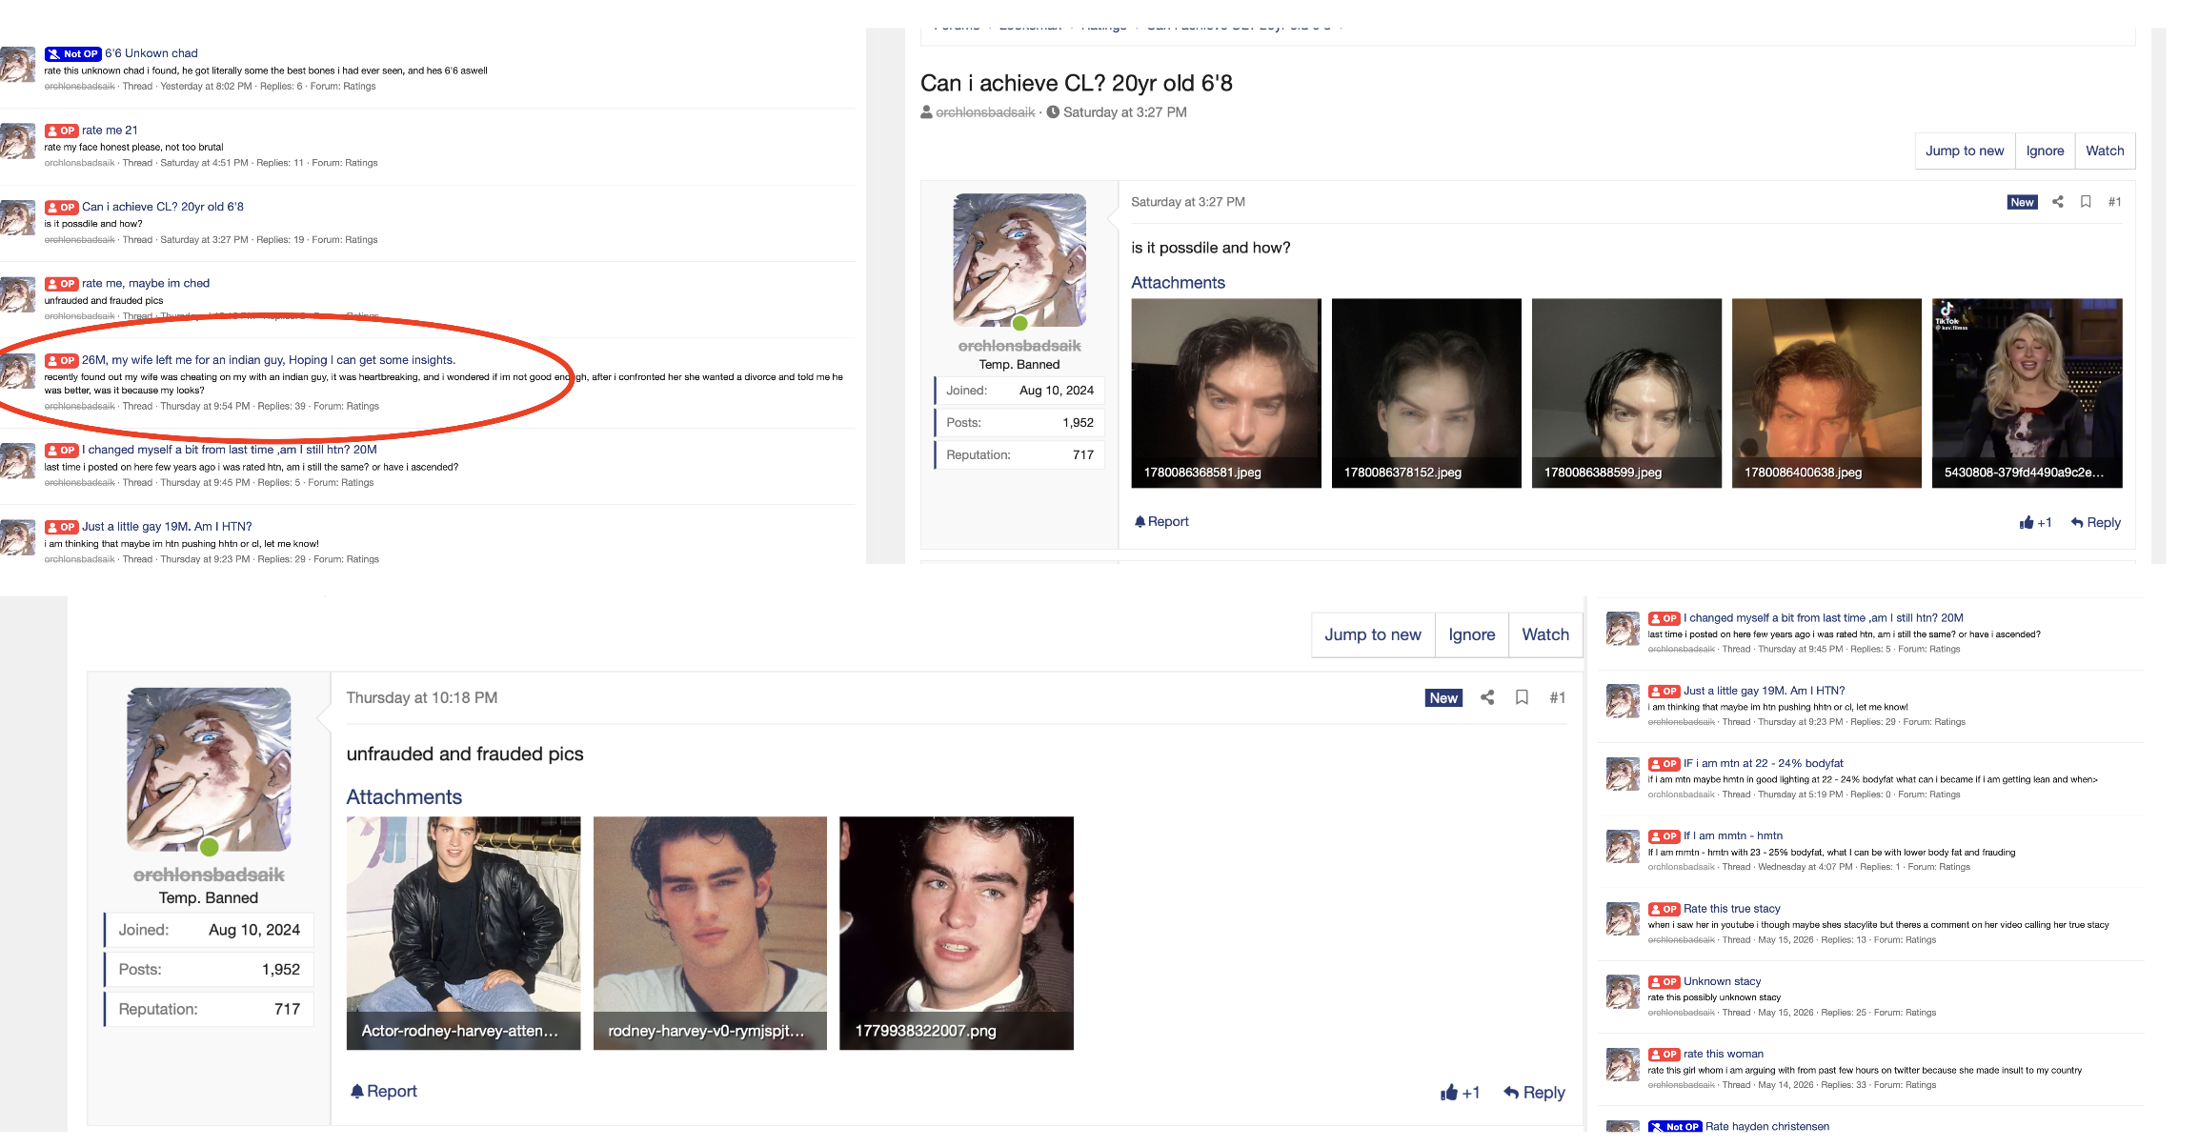2199x1147 pixels.
Task: Open avatar next to 'rate me 21' thread
Action: pos(18,141)
